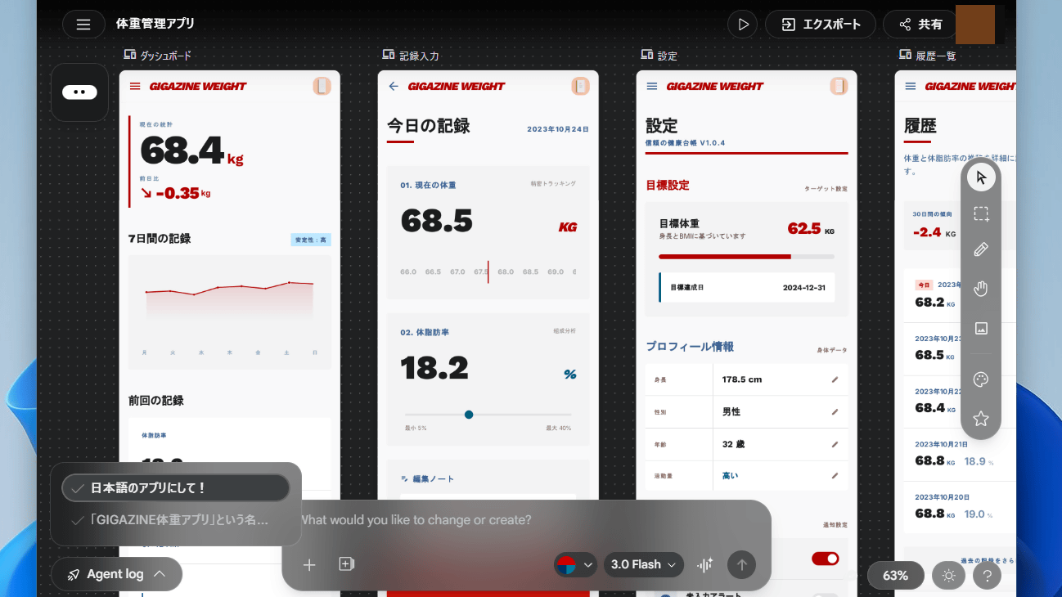The image size is (1062, 597).
Task: Activate the marquee frame-select tool
Action: pos(979,213)
